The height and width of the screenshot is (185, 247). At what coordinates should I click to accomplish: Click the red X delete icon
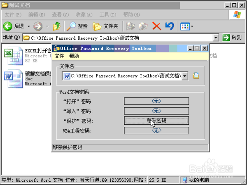pos(156,26)
